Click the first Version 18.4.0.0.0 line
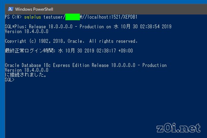The height and width of the screenshot is (138, 207). pyautogui.click(x=27, y=31)
